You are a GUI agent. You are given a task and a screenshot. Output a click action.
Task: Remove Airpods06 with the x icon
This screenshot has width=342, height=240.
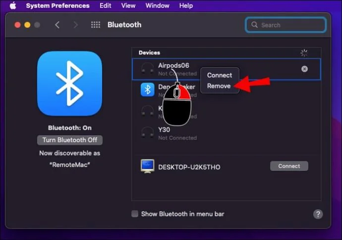coord(304,69)
